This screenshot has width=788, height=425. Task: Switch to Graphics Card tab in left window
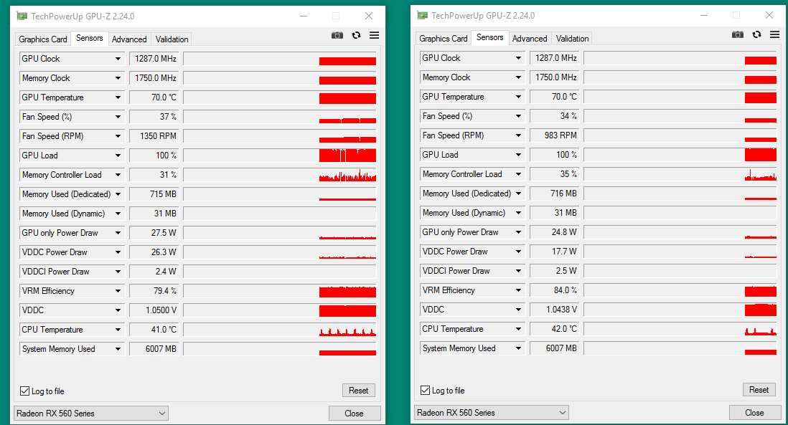click(43, 39)
